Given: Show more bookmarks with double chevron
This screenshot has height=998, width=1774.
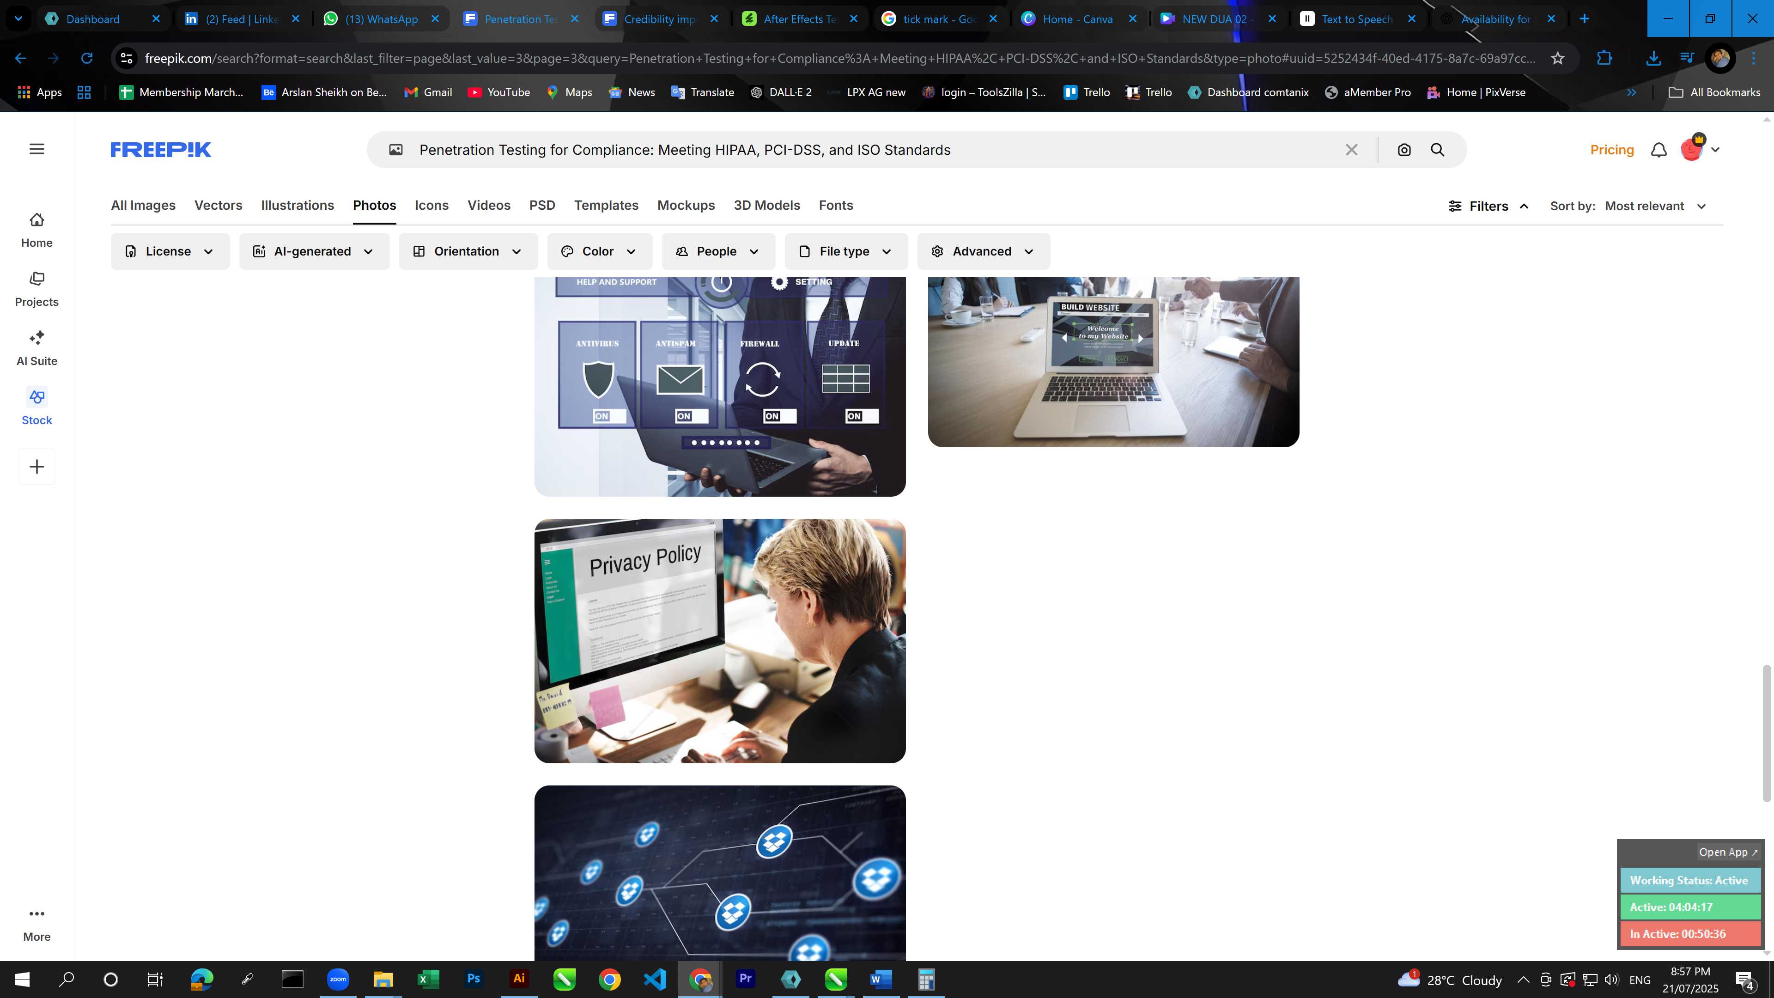Looking at the screenshot, I should point(1631,92).
